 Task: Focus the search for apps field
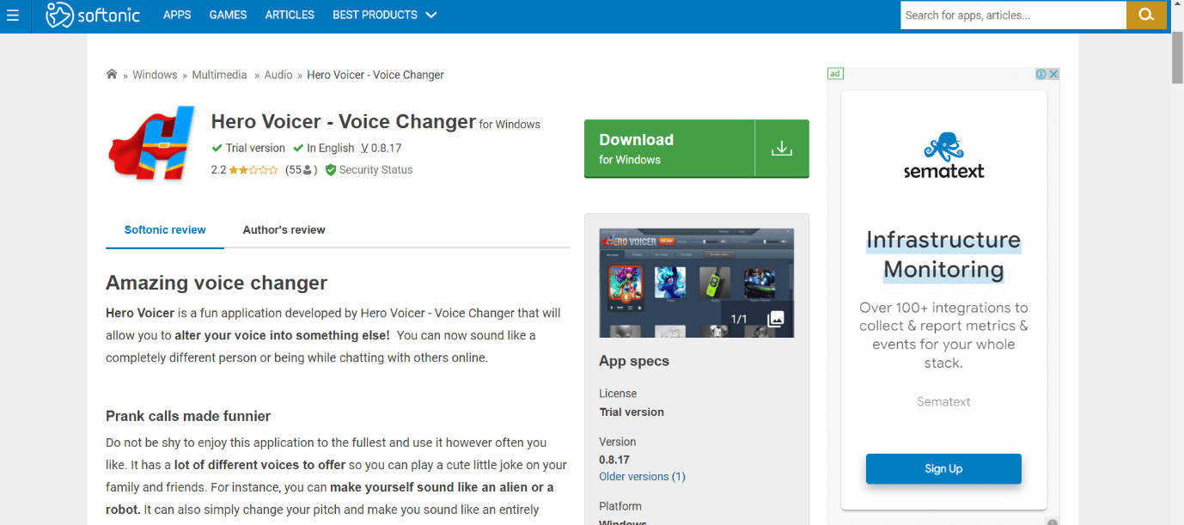point(1013,15)
